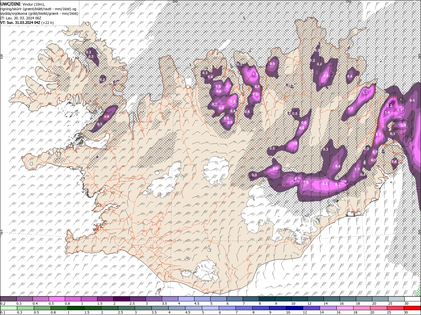This screenshot has height=315, width=421.
Task: Click the light pink 16–18 rain legend swatch
Action: click(345, 308)
